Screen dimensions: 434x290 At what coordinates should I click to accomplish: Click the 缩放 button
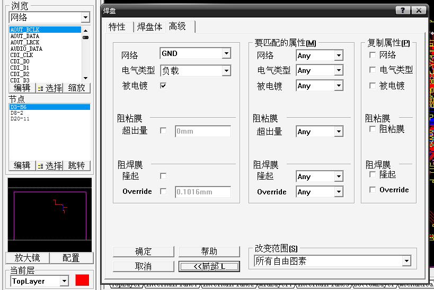[x=77, y=88]
